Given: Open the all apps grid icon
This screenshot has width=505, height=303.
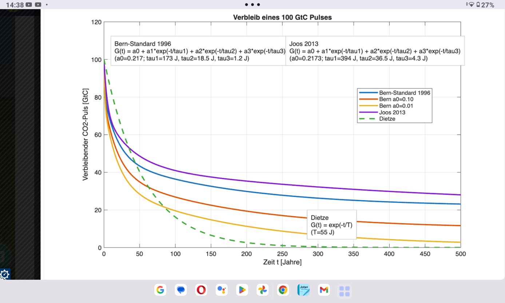Looking at the screenshot, I should (x=344, y=291).
